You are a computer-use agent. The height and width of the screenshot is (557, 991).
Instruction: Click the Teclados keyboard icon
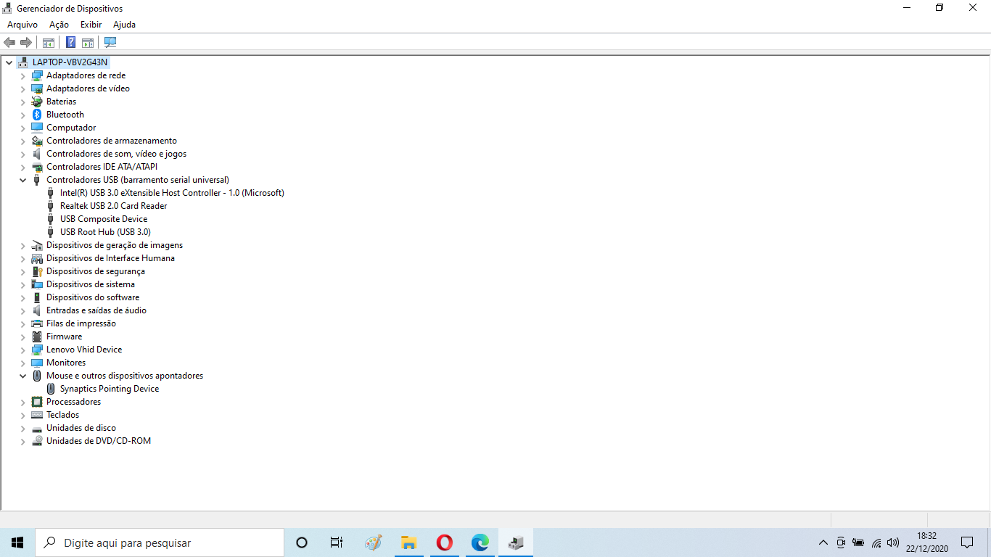click(x=37, y=415)
